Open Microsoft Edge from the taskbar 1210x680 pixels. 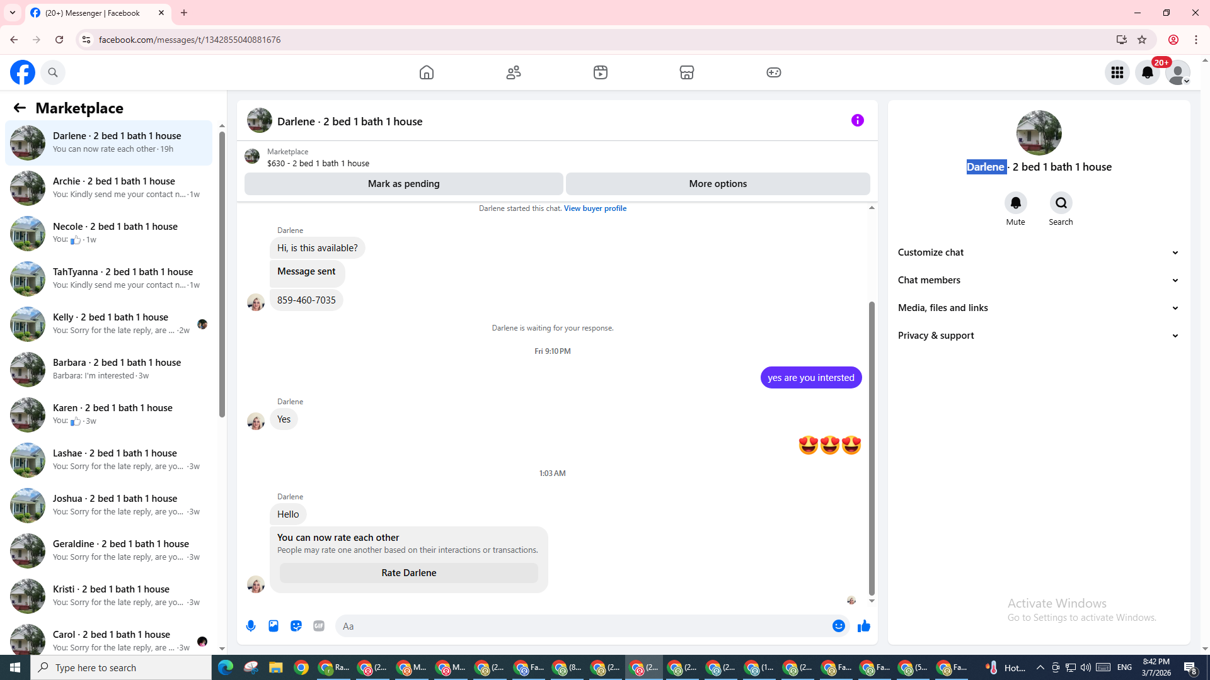[x=226, y=667]
